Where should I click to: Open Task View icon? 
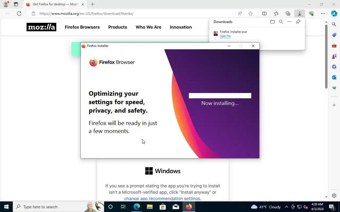coord(123,207)
